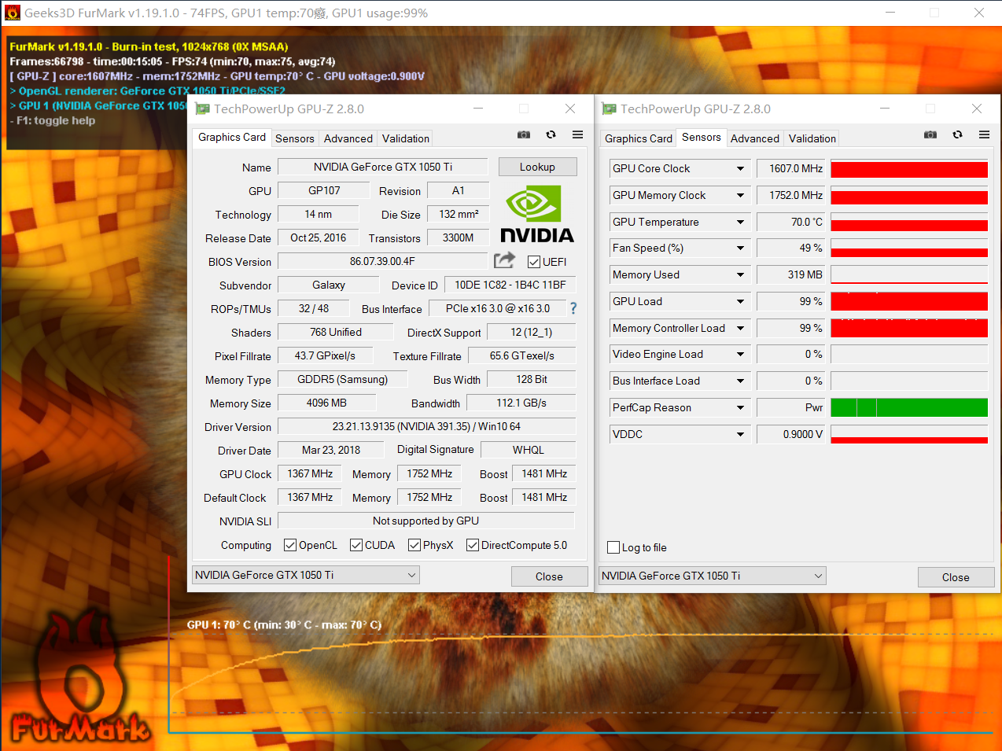This screenshot has height=751, width=1002.
Task: Open the GPU Core Clock sensor dropdown
Action: click(740, 168)
